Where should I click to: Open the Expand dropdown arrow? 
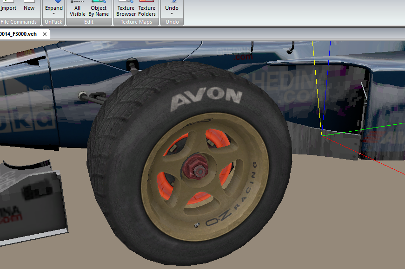tap(54, 14)
